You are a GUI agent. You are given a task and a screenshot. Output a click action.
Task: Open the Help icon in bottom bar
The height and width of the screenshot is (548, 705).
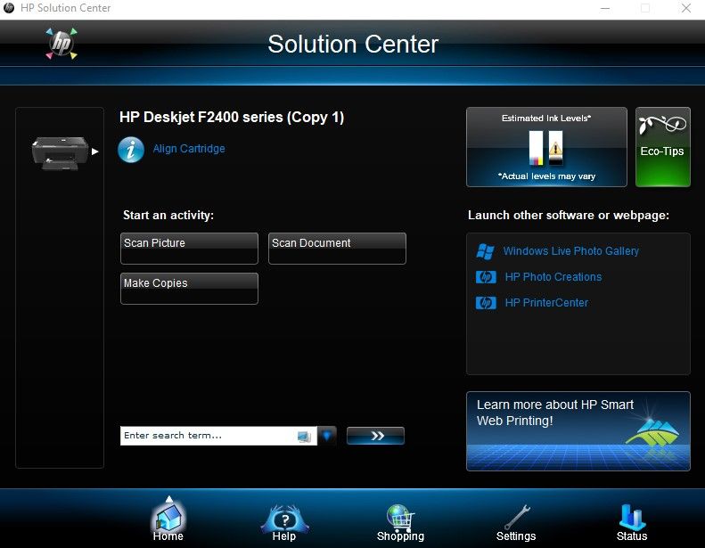tap(284, 518)
